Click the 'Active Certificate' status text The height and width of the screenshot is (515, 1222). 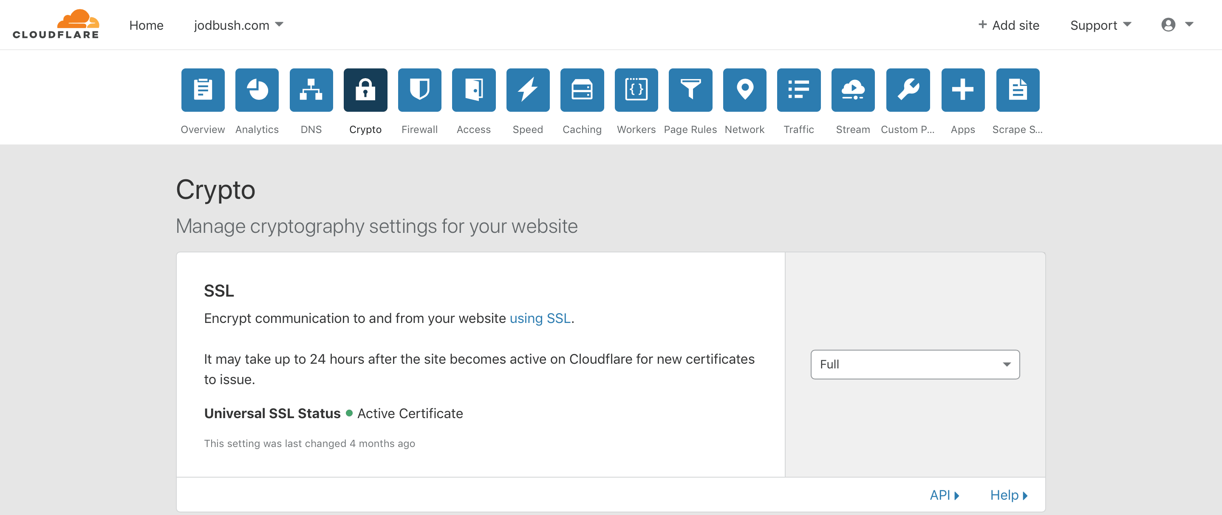pos(410,413)
